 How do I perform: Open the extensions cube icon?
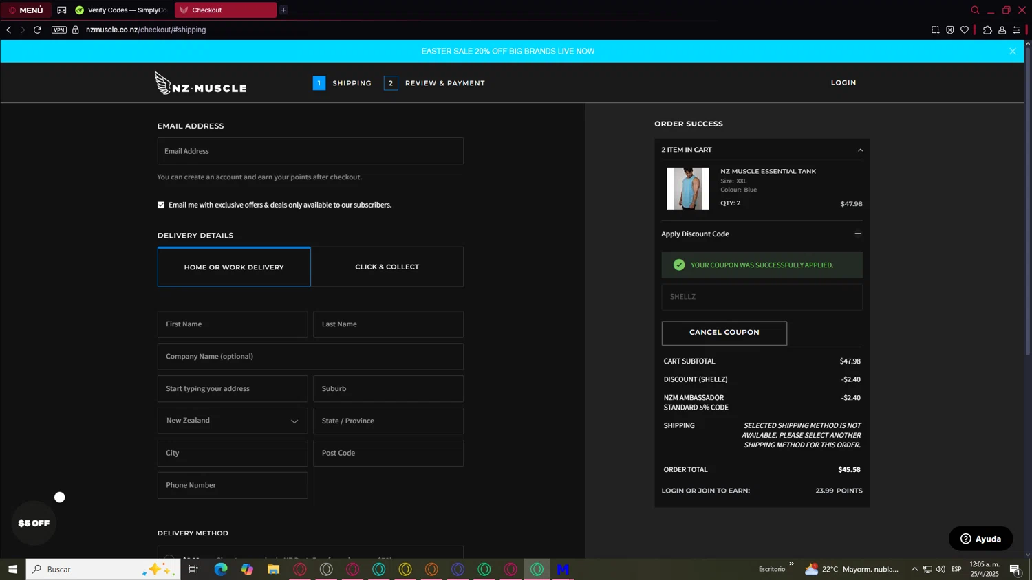click(987, 30)
